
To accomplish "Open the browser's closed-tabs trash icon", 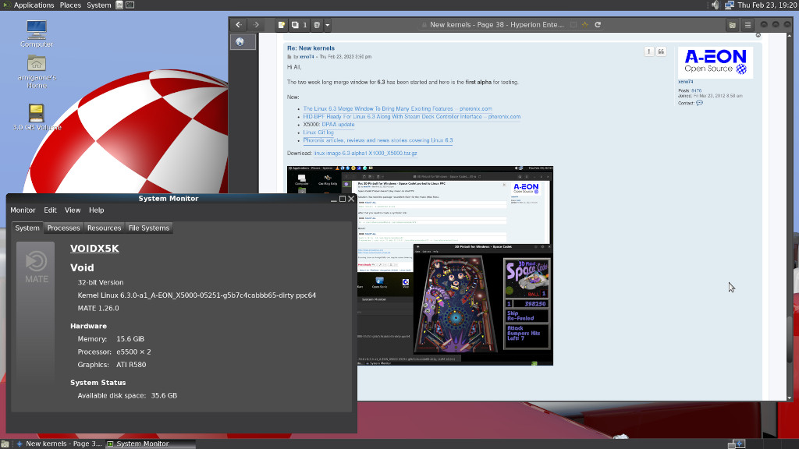I will pyautogui.click(x=317, y=24).
